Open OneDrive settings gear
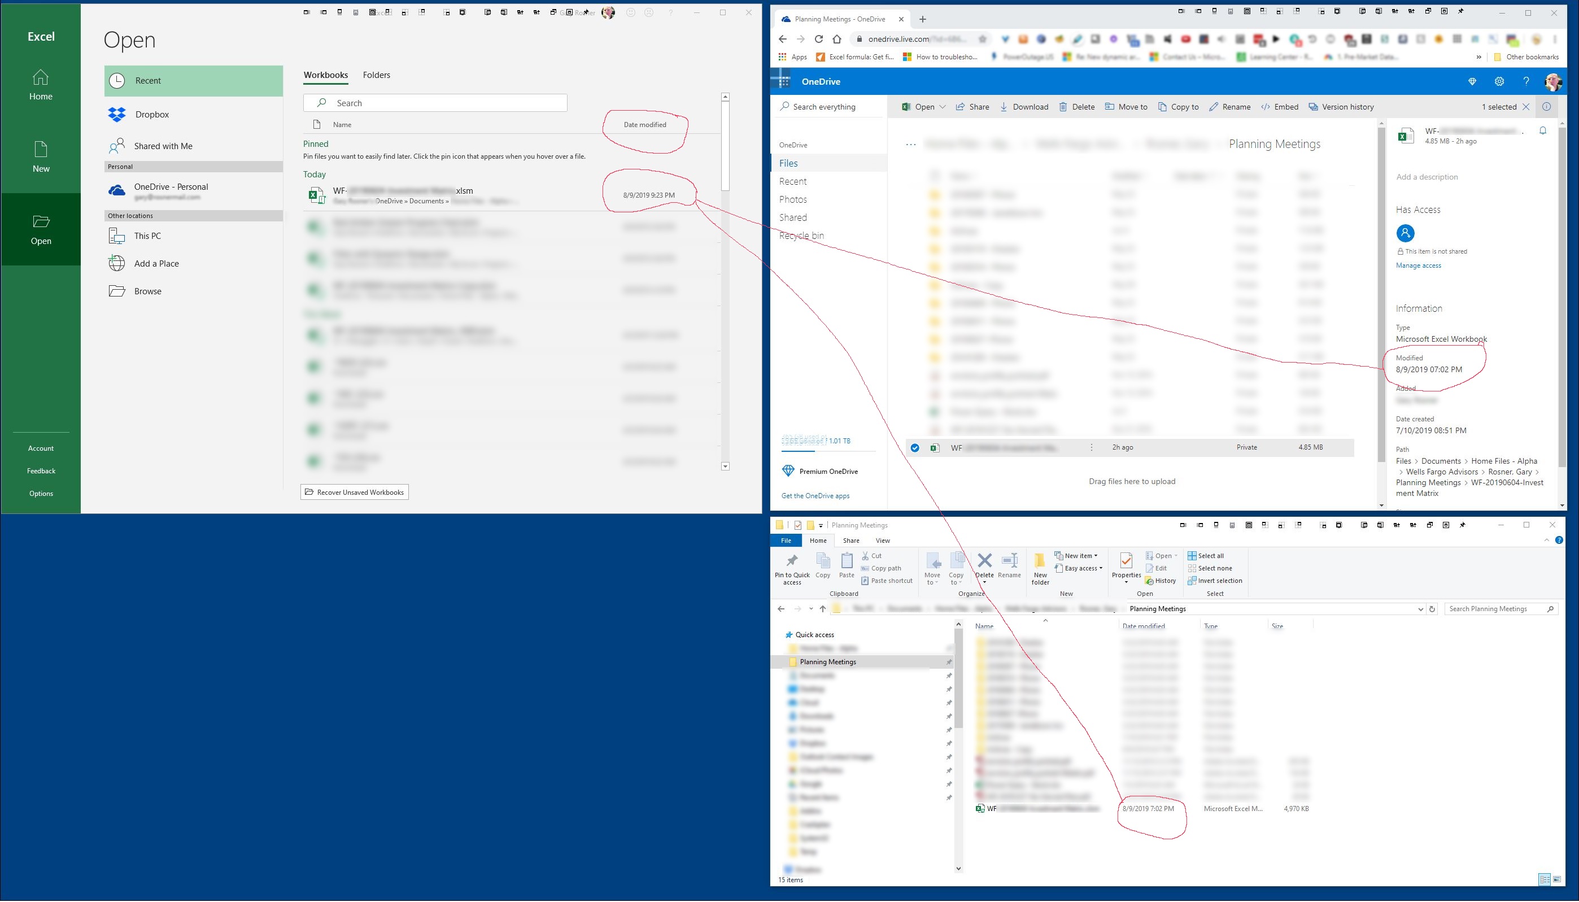The height and width of the screenshot is (902, 1579). (x=1499, y=81)
